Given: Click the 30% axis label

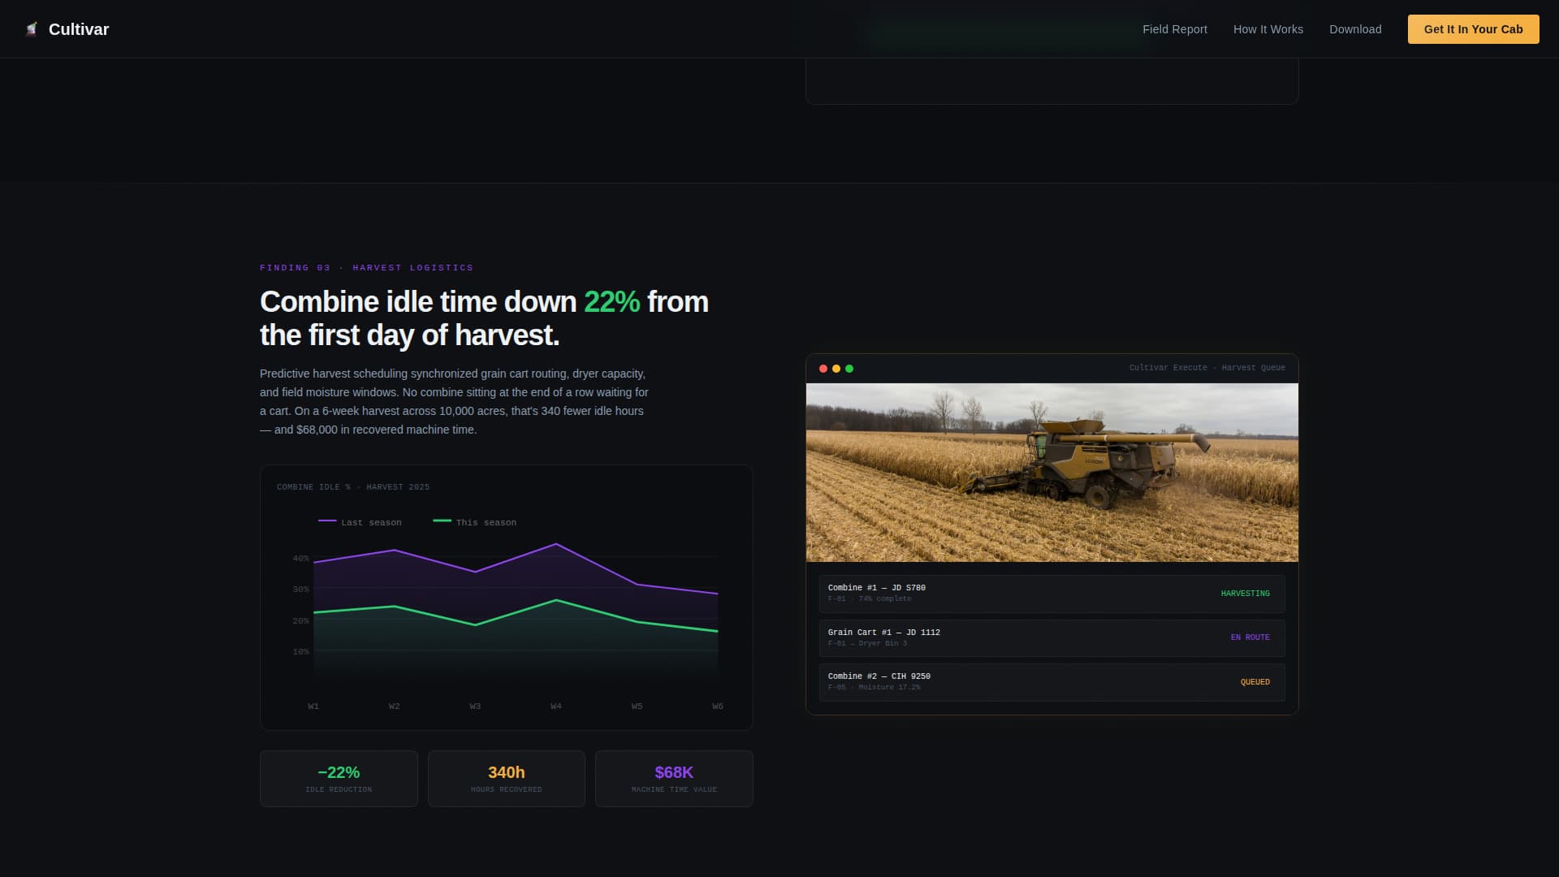Looking at the screenshot, I should 300,590.
